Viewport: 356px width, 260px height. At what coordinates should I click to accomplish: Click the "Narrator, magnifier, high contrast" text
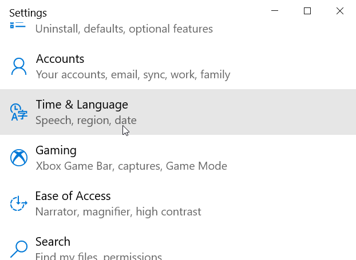(x=118, y=211)
